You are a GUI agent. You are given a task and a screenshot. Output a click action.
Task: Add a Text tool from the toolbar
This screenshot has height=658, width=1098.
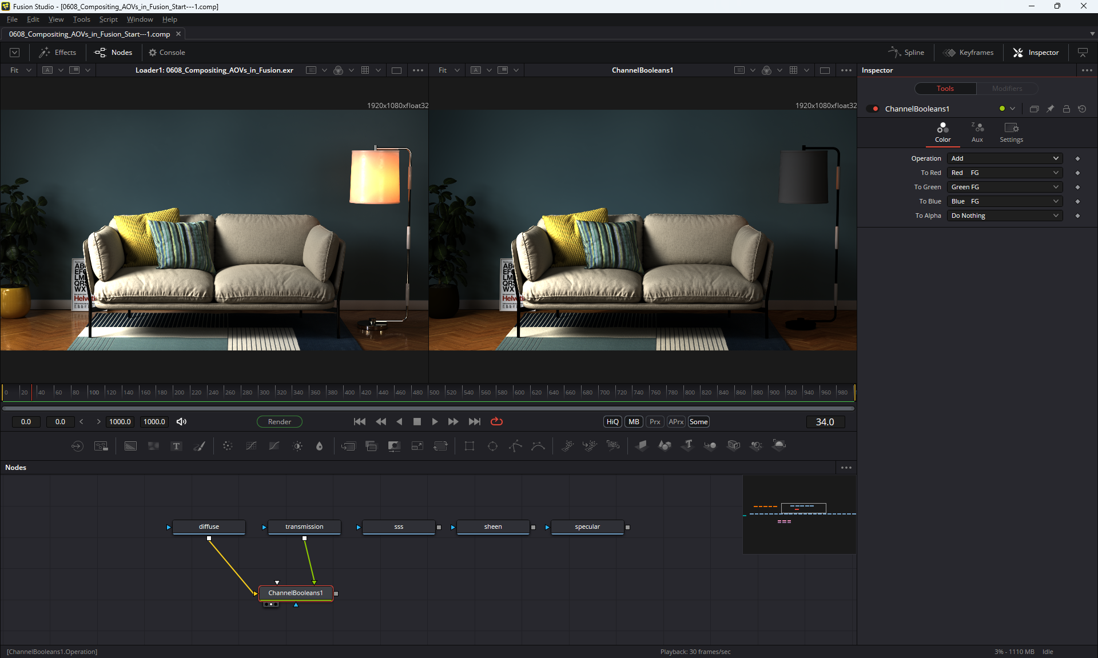(x=176, y=446)
